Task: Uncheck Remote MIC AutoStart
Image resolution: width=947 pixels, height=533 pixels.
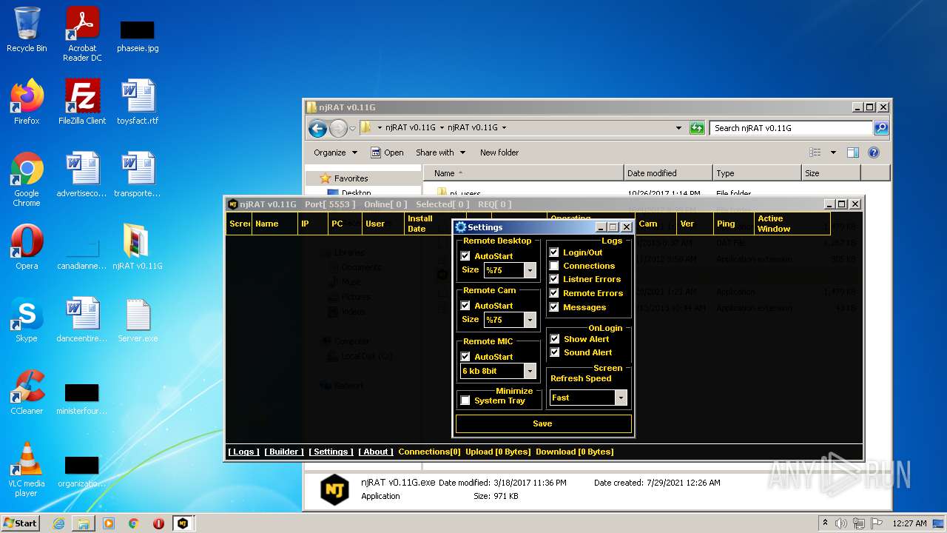Action: pos(465,357)
